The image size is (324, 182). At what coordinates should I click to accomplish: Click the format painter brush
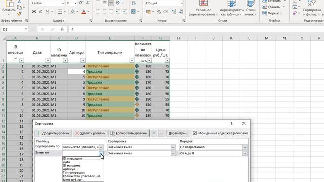pyautogui.click(x=19, y=14)
